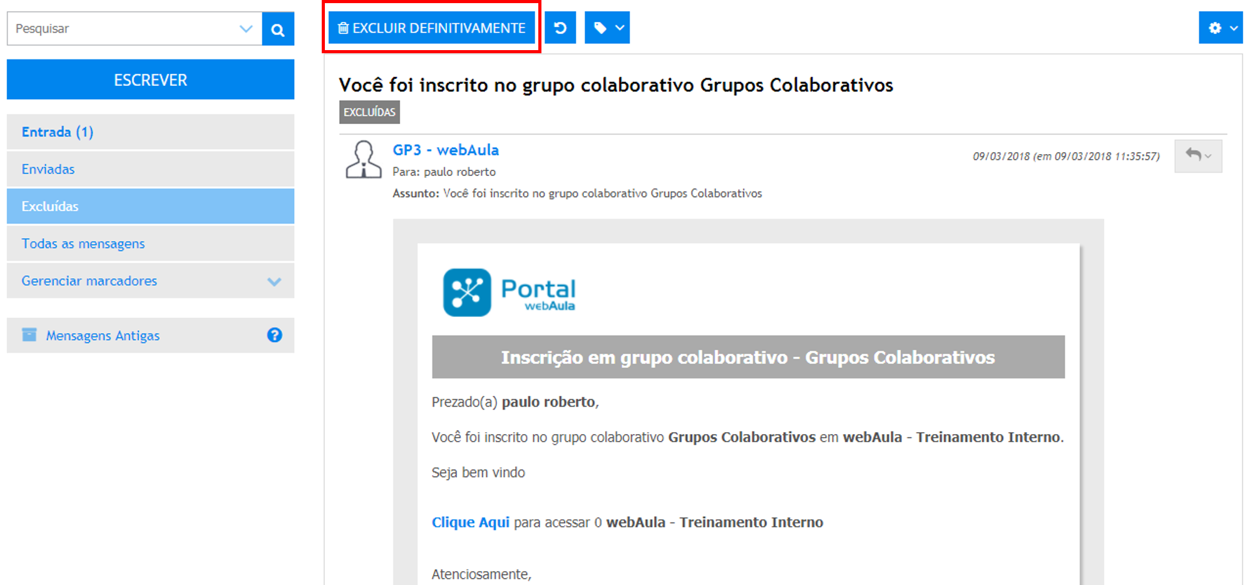The width and height of the screenshot is (1245, 585).
Task: Click the sender avatar silhouette icon
Action: (363, 160)
